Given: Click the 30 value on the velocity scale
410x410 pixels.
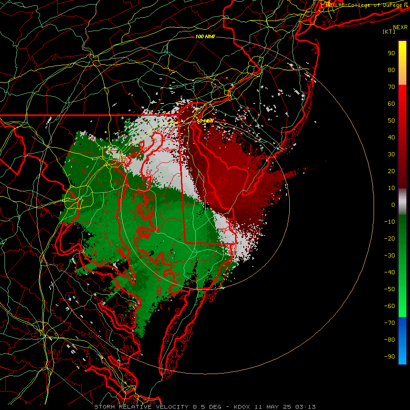Looking at the screenshot, I should (x=391, y=154).
